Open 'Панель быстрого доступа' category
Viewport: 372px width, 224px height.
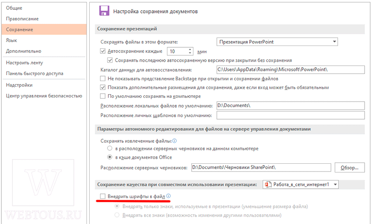44,73
